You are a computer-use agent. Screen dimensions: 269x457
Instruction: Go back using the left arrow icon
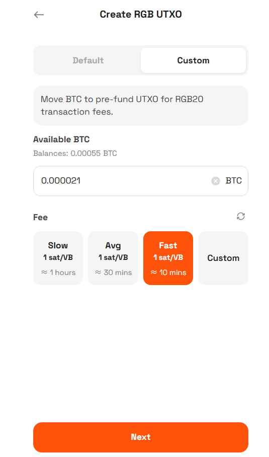[39, 15]
